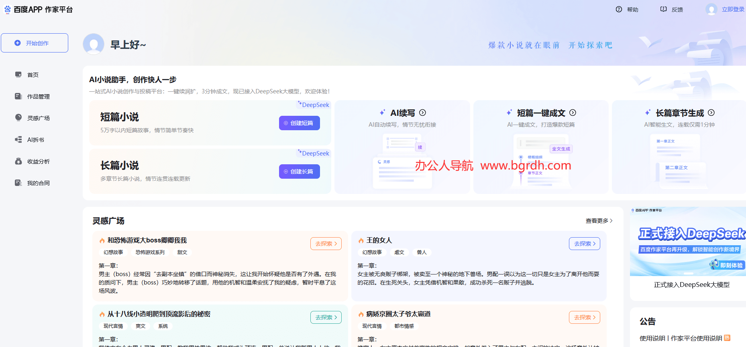Image resolution: width=746 pixels, height=347 pixels.
Task: Click the DeepSeek badge on 短篇小说 card
Action: click(x=314, y=105)
